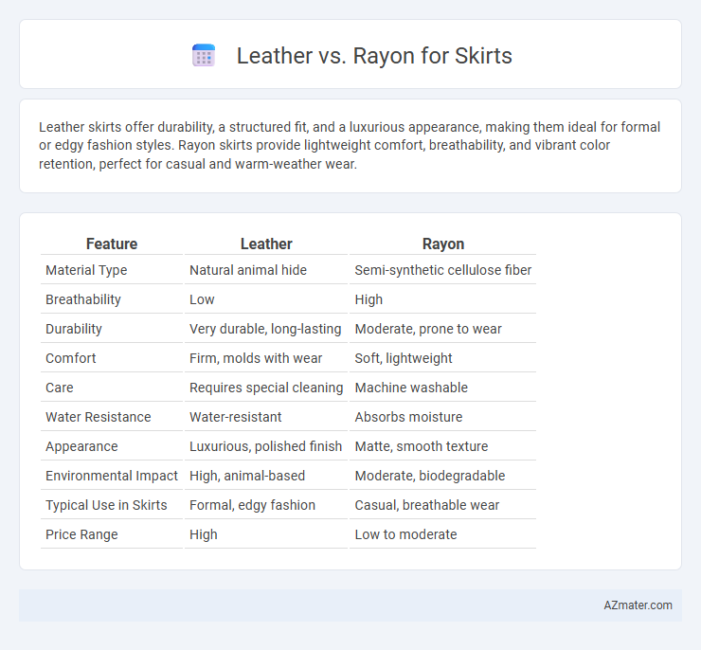Click the 'Water-resistant' cell
This screenshot has width=701, height=650.
(235, 417)
